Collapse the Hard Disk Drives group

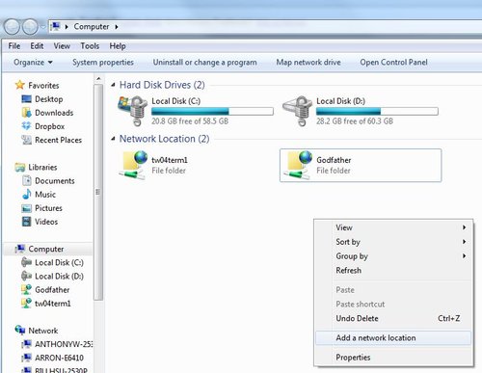coord(113,85)
